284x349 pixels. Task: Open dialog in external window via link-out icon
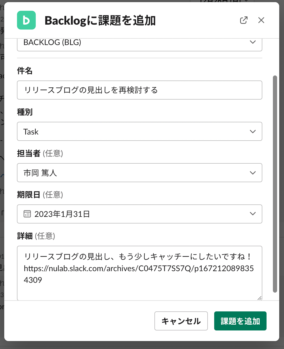(x=244, y=20)
